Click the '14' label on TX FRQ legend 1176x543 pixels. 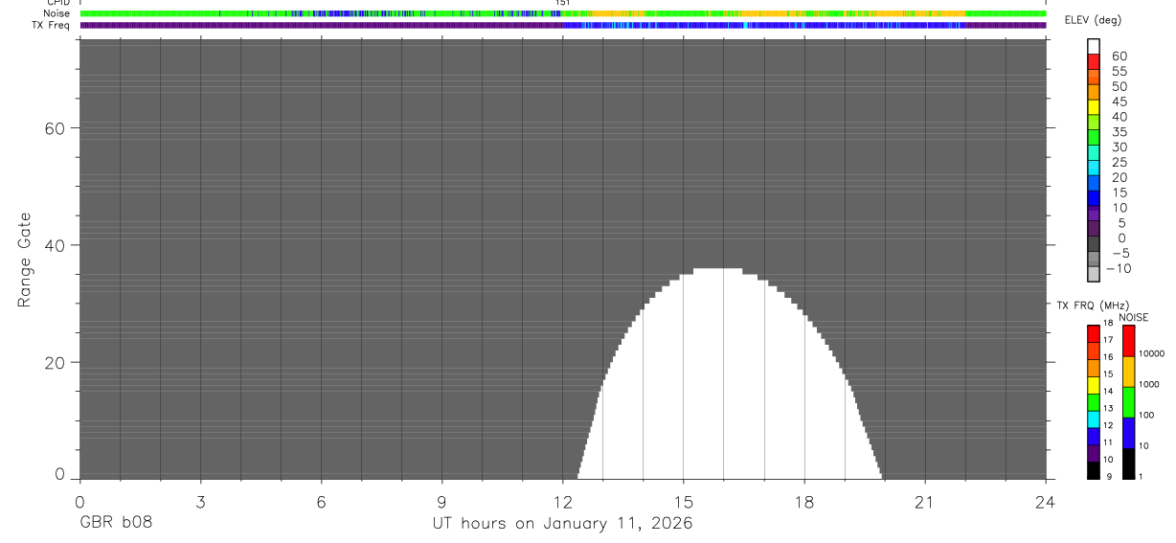[x=1109, y=391]
